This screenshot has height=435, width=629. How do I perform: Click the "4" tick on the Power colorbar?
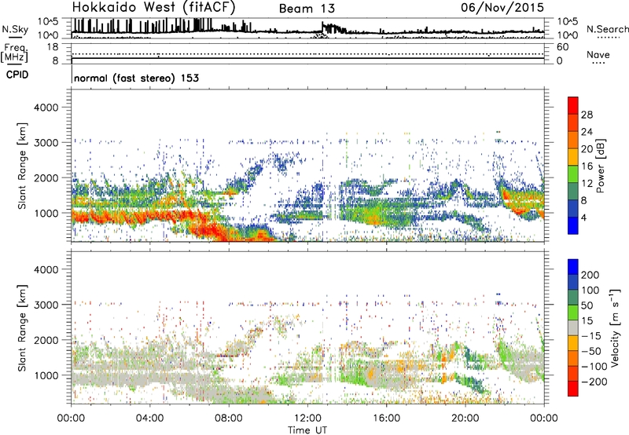point(583,217)
